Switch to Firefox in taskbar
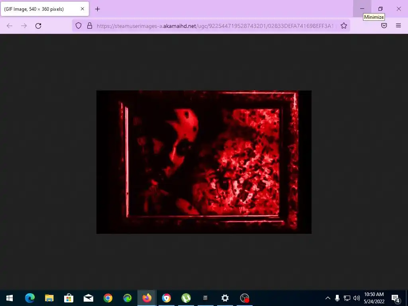 tap(147, 298)
